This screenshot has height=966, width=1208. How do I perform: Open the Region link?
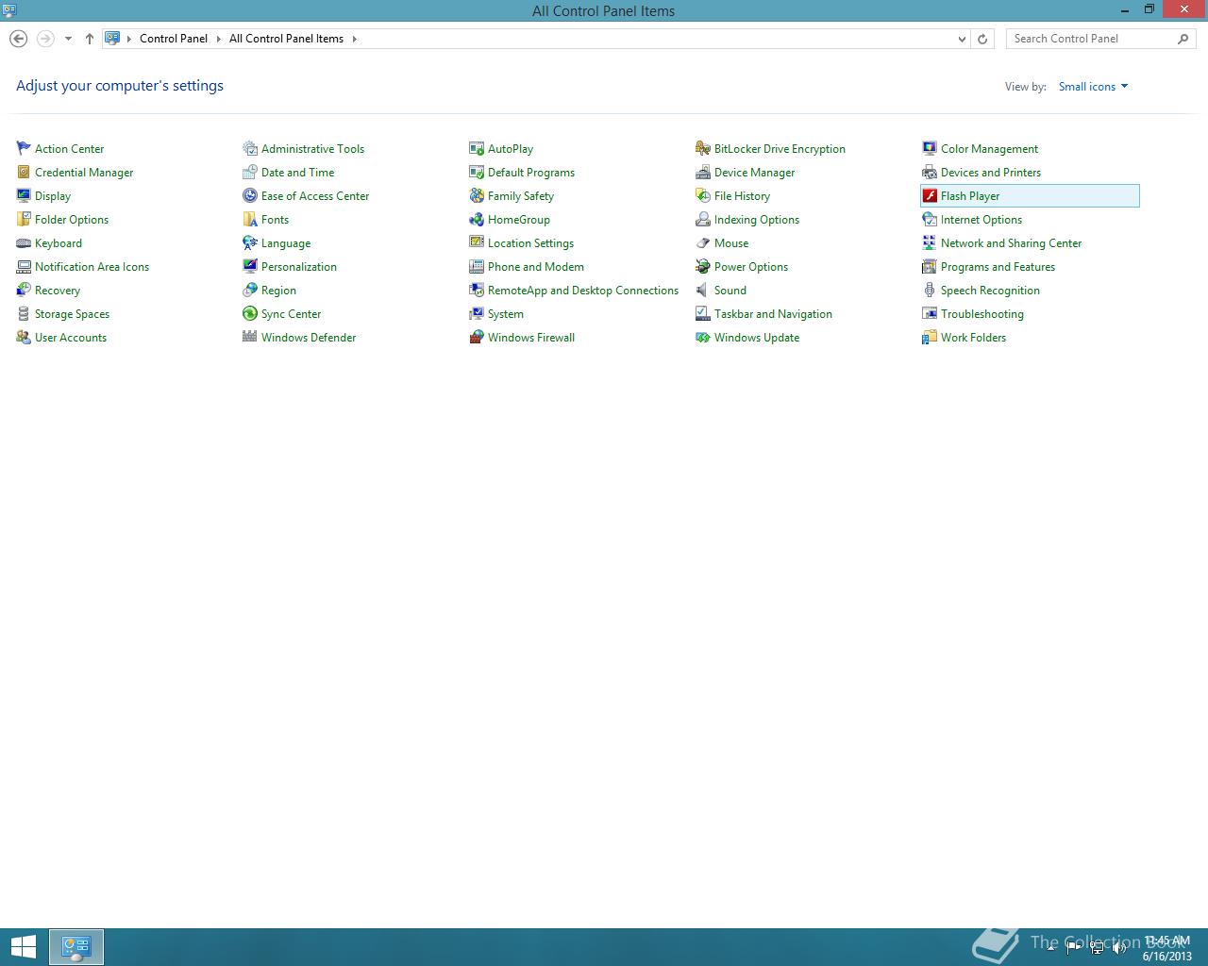(278, 290)
